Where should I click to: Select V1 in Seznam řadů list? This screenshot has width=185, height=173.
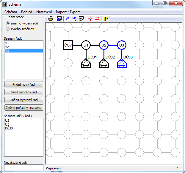click(x=24, y=43)
